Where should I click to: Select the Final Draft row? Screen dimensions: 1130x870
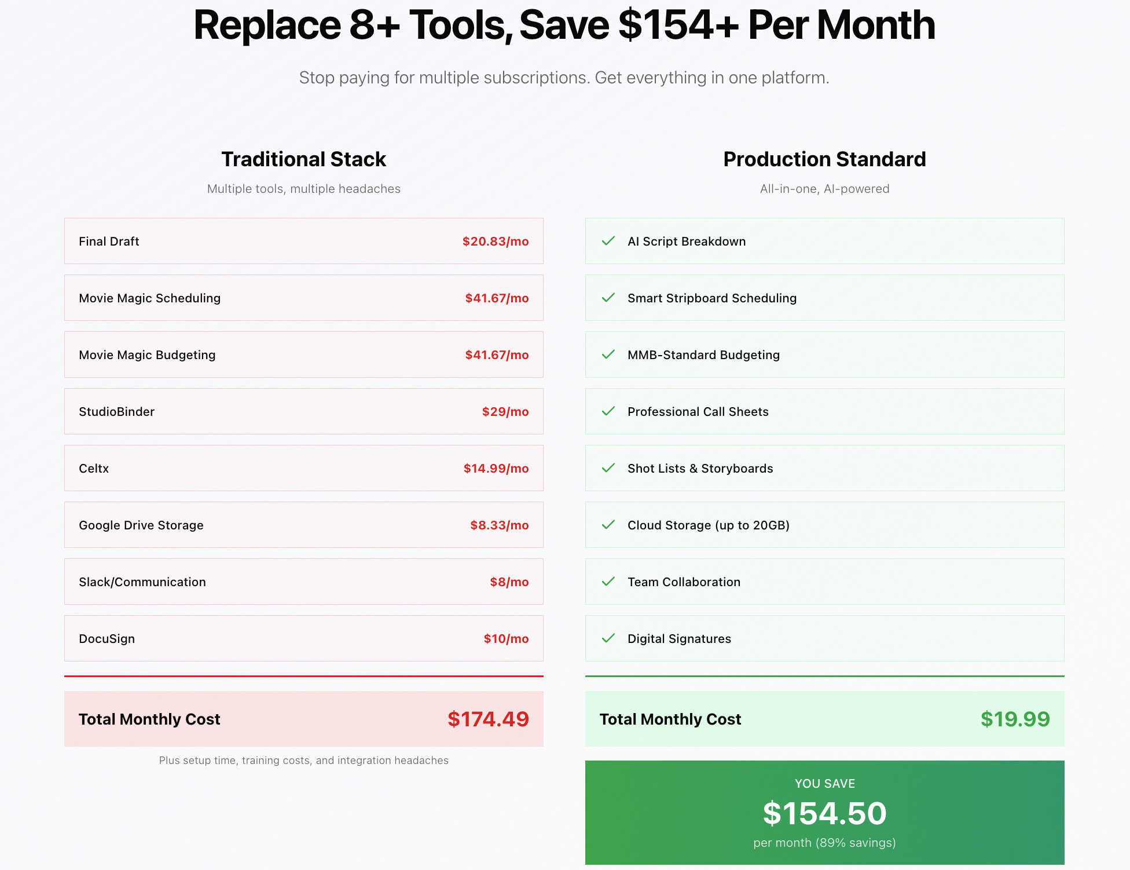pyautogui.click(x=303, y=242)
